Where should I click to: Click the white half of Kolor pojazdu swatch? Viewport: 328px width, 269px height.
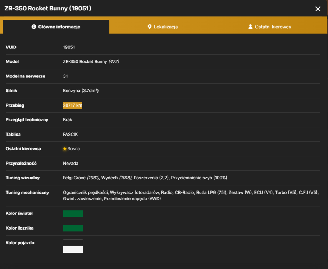coord(73,249)
